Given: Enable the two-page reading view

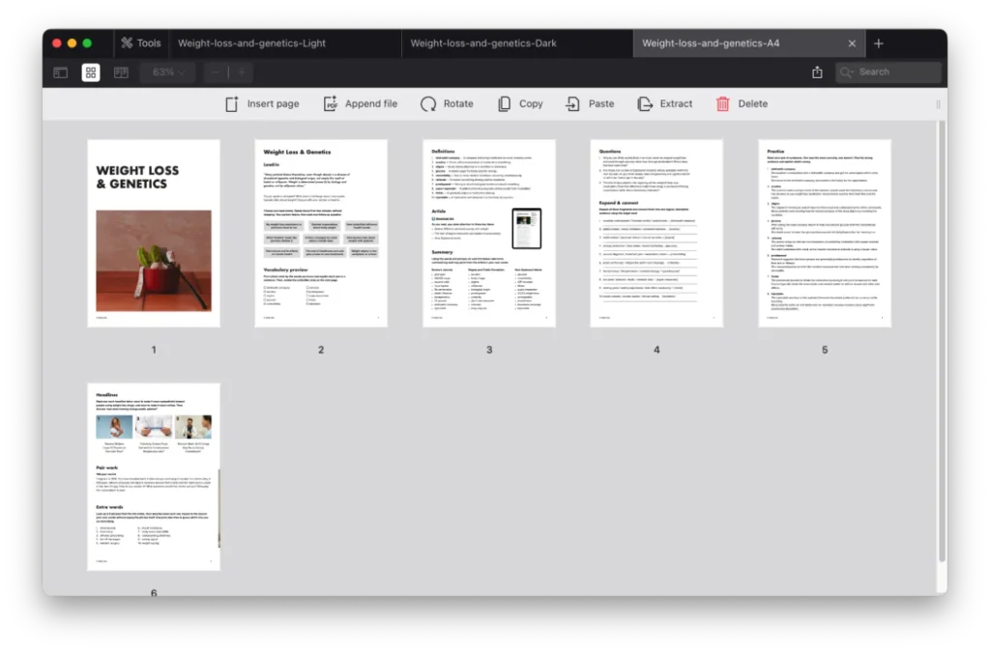Looking at the screenshot, I should click(x=120, y=71).
